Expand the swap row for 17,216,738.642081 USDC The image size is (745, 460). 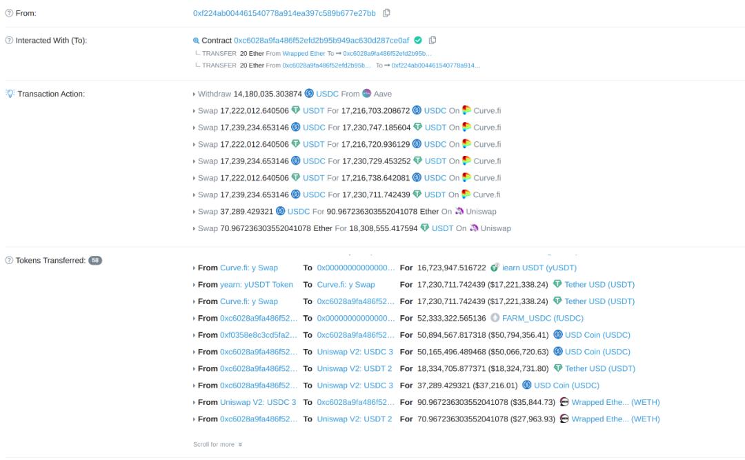point(194,178)
